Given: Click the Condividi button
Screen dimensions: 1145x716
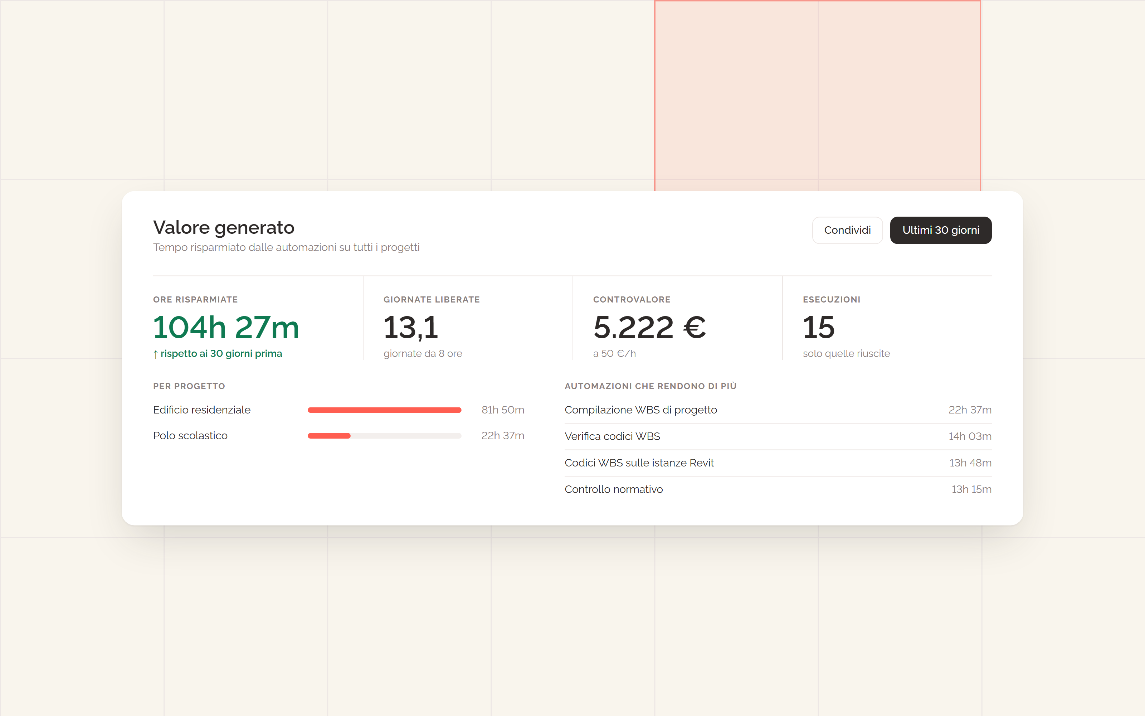Looking at the screenshot, I should tap(847, 230).
